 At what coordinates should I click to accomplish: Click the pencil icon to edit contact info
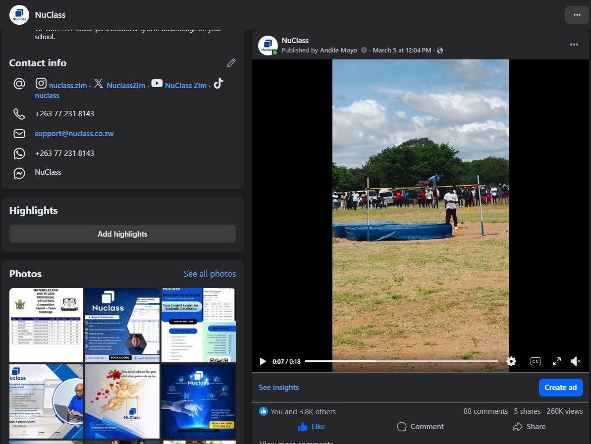click(231, 63)
